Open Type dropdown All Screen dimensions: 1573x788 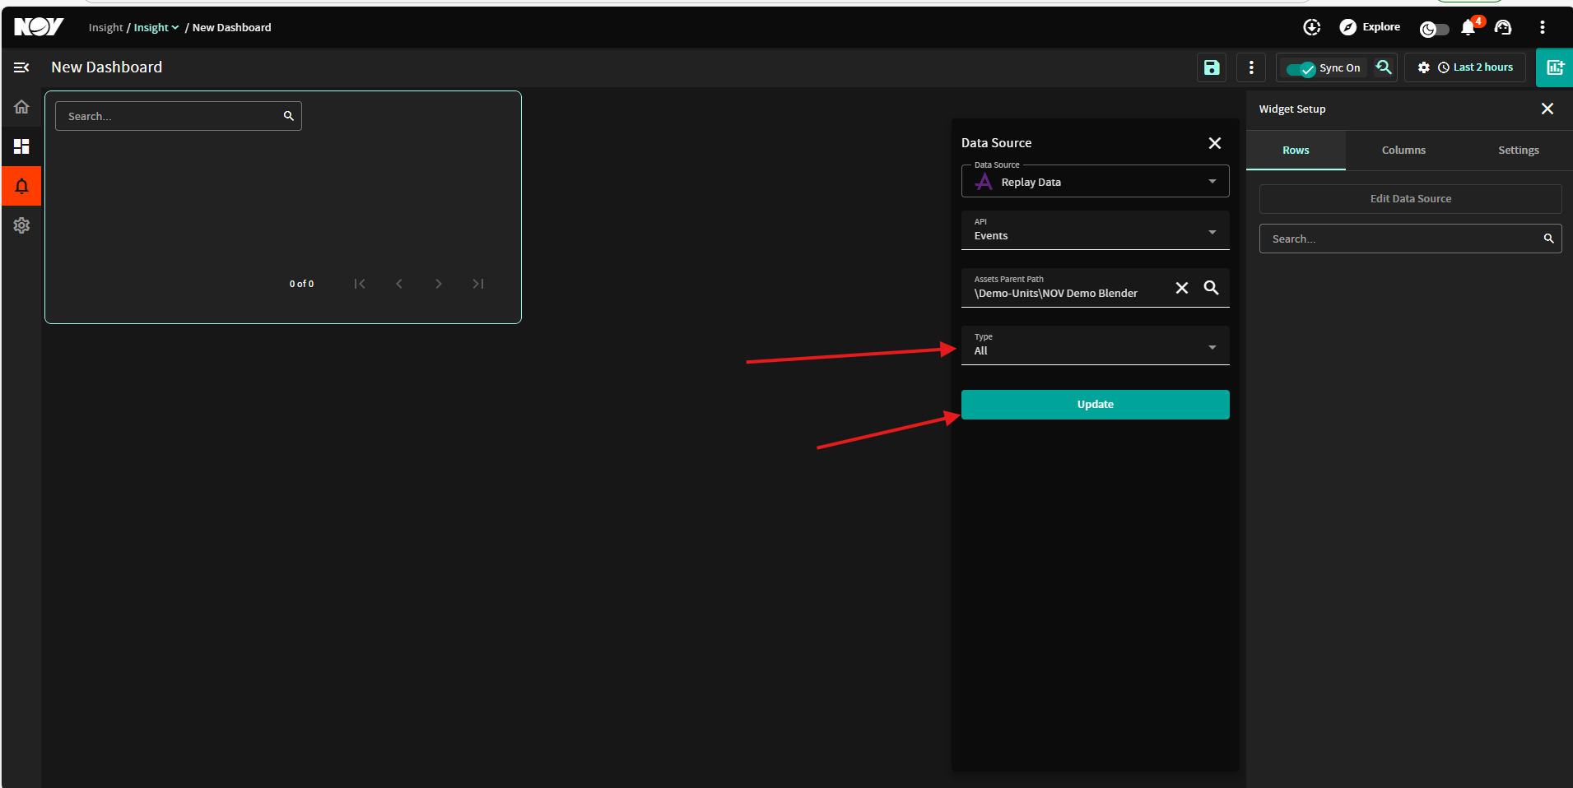[1096, 345]
